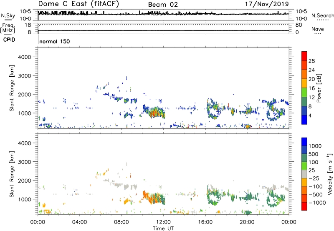The width and height of the screenshot is (334, 231).
Task: Click the '16:00' time tick label
Action: (x=205, y=222)
